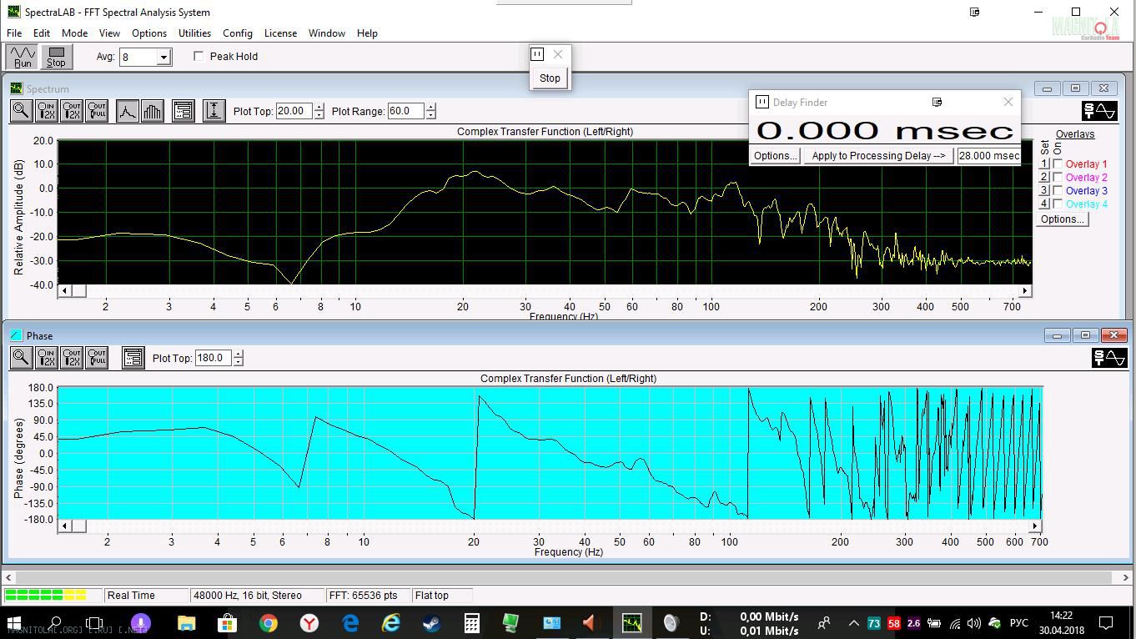Set Overlay 3 with button 3

1043,191
